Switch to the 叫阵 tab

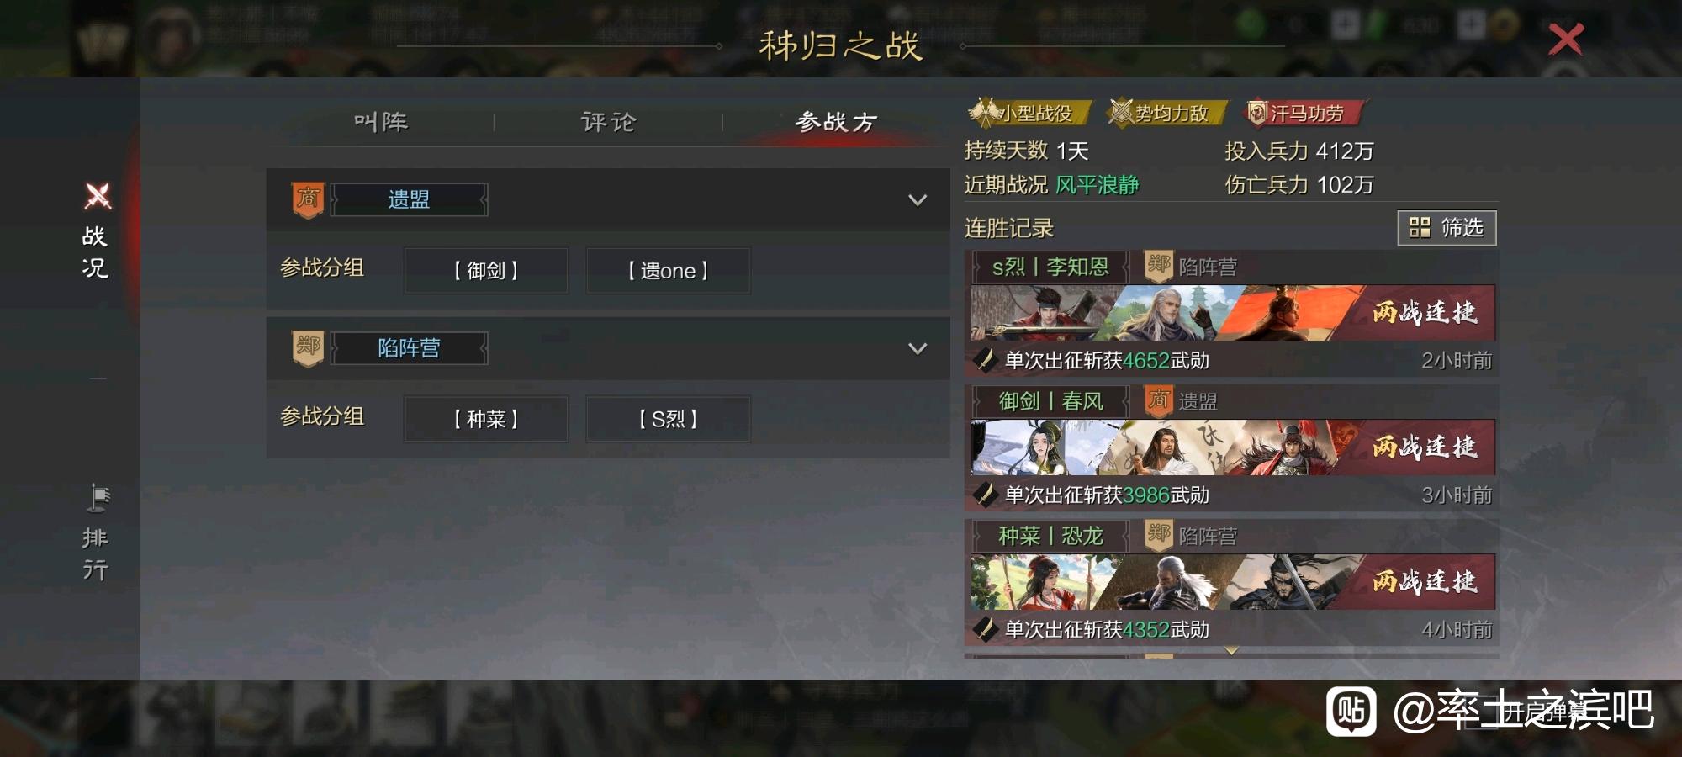[x=381, y=123]
